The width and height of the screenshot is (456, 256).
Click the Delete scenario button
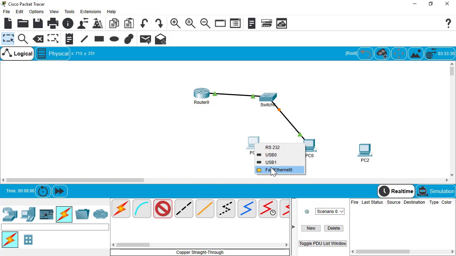334,228
